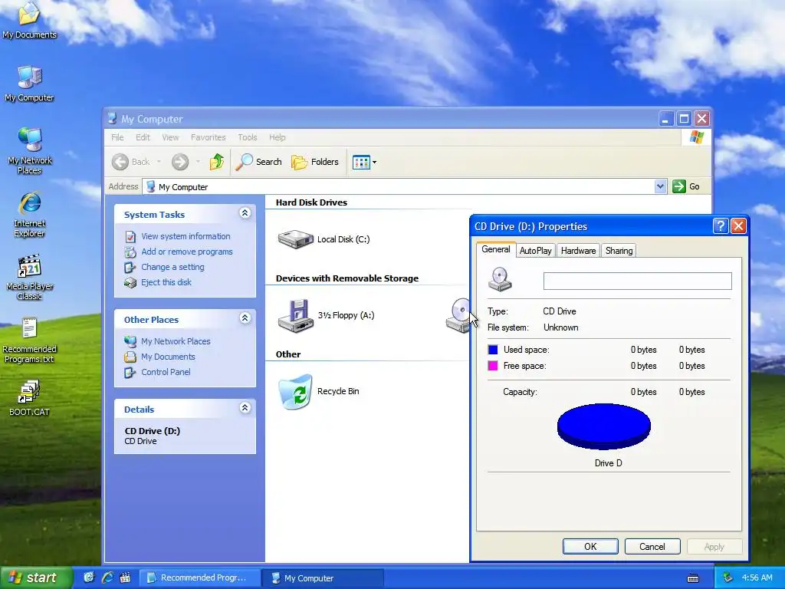Click the Go button next to Address
Image resolution: width=785 pixels, height=589 pixels.
coord(686,186)
